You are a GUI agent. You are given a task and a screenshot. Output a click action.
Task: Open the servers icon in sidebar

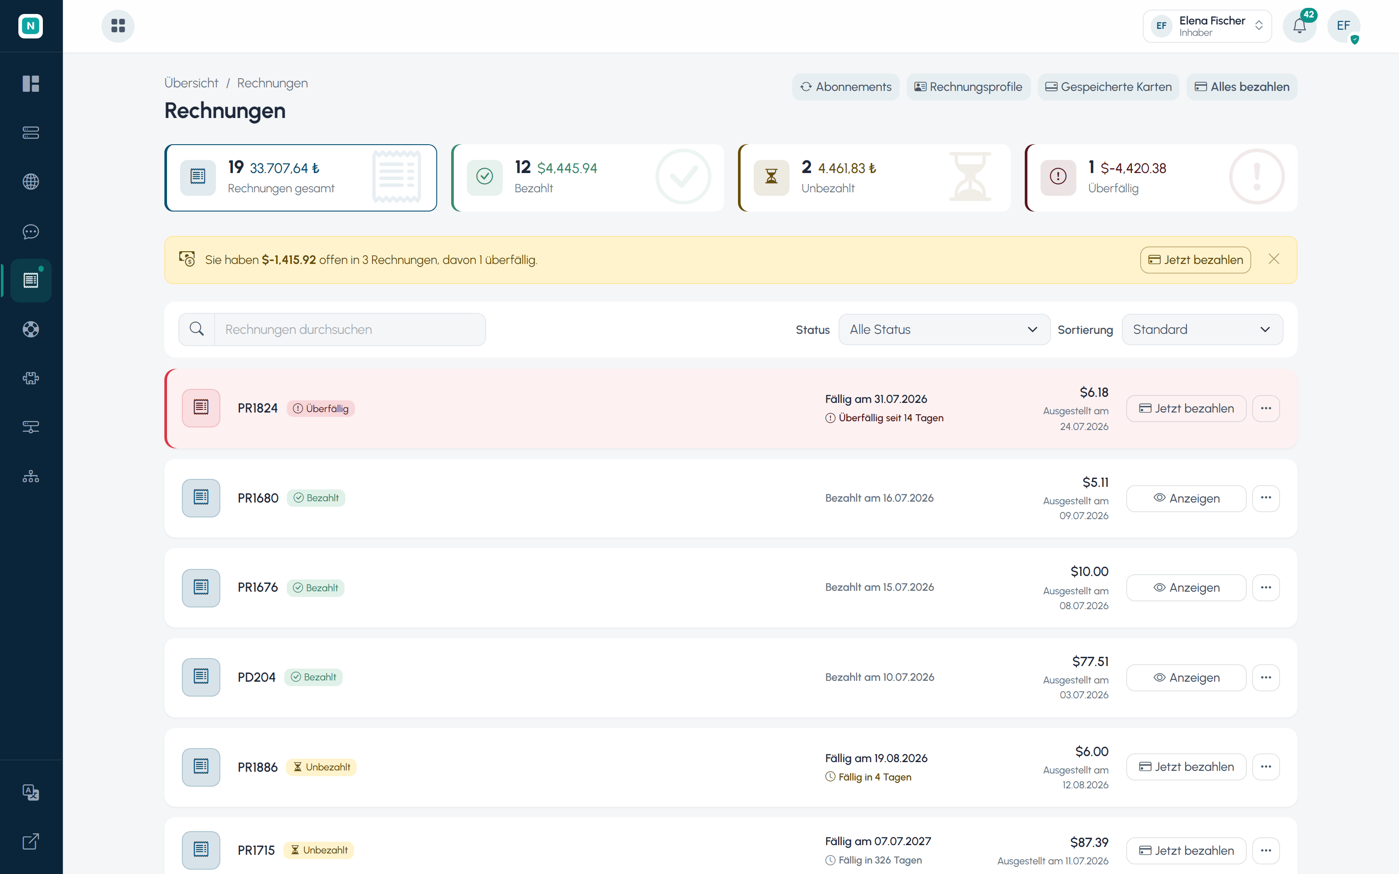(31, 133)
